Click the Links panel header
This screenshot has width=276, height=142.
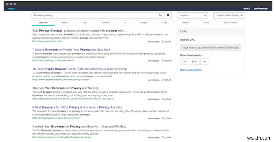(x=211, y=32)
